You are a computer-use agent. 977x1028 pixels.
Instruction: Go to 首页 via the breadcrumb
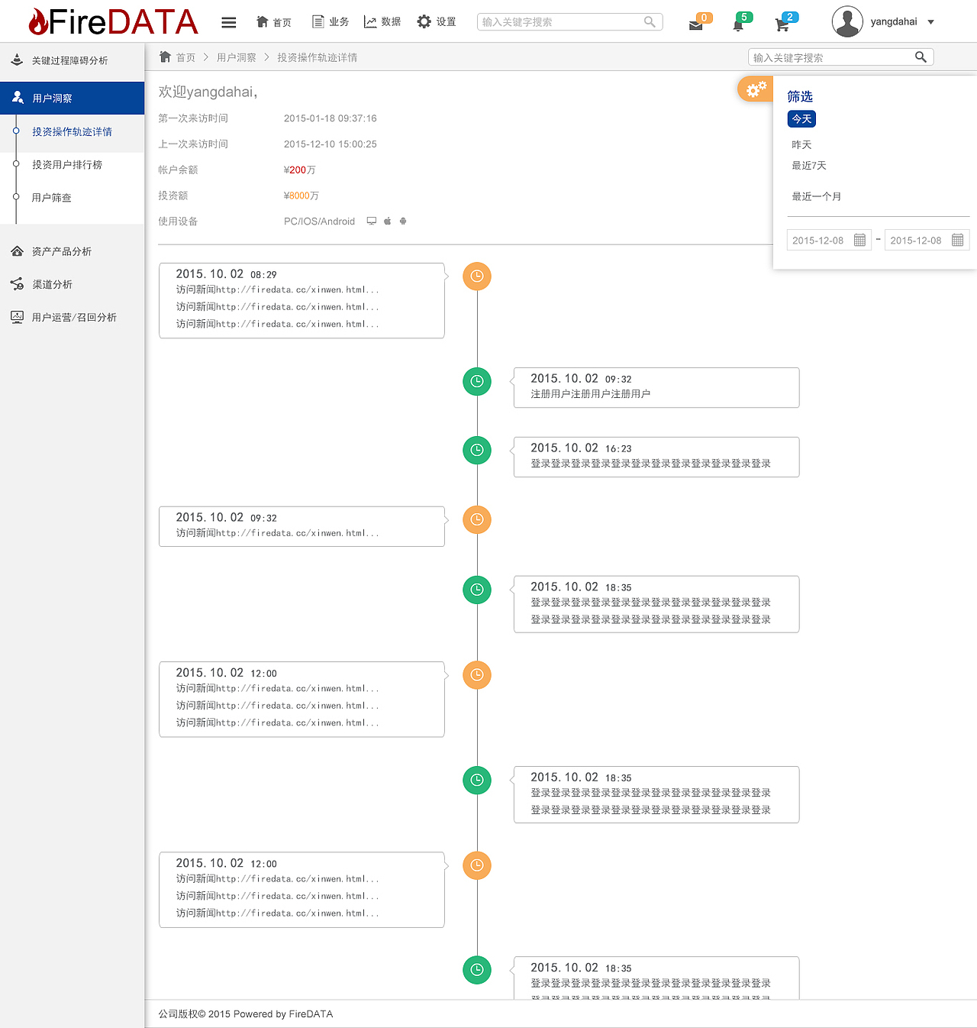pyautogui.click(x=185, y=57)
